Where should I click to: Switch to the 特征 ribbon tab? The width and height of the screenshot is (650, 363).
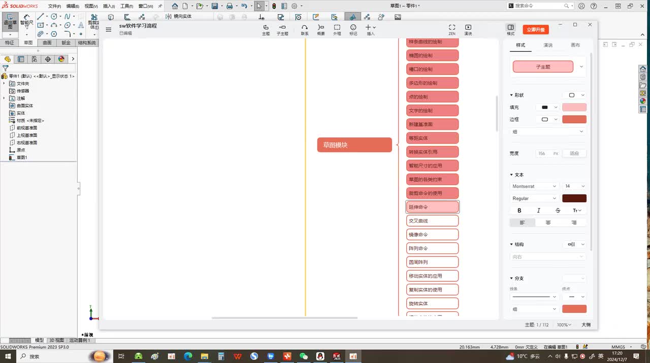10,43
